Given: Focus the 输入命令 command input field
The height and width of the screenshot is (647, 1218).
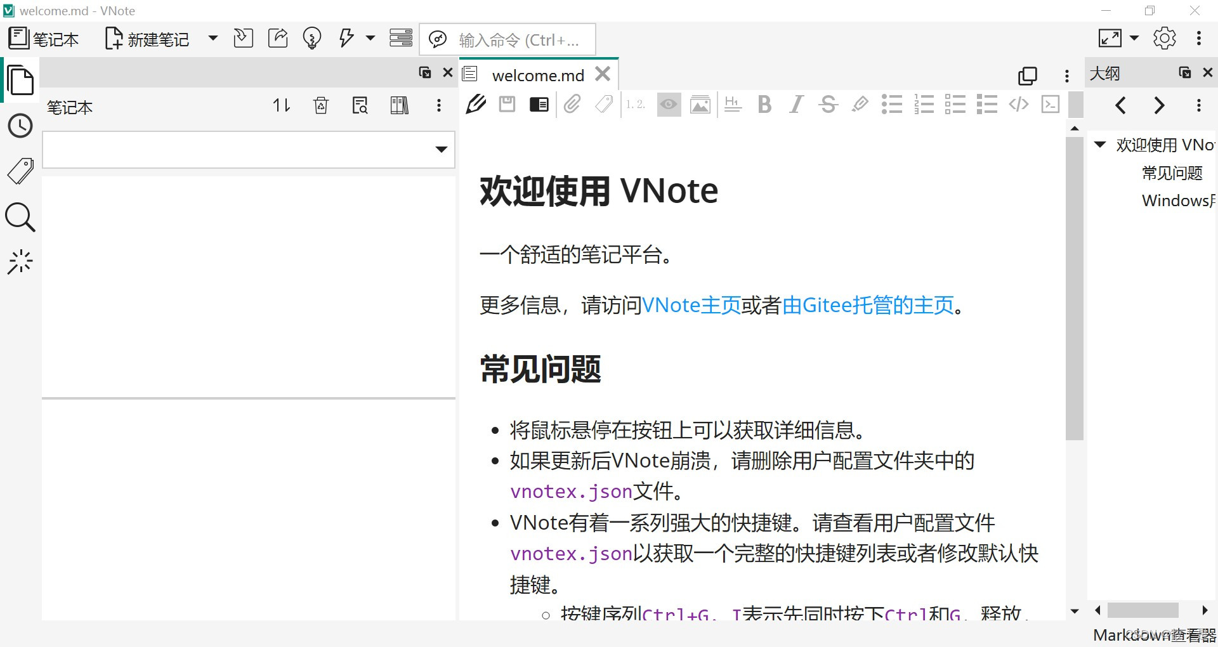Looking at the screenshot, I should (507, 39).
